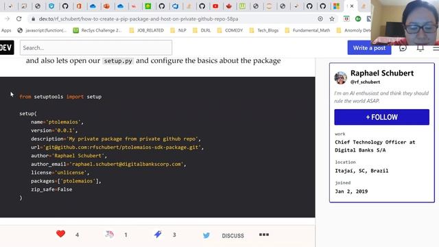This screenshot has width=439, height=247.
Task: Expand the JOB_RELATED bookmark folder
Action: pyautogui.click(x=147, y=30)
